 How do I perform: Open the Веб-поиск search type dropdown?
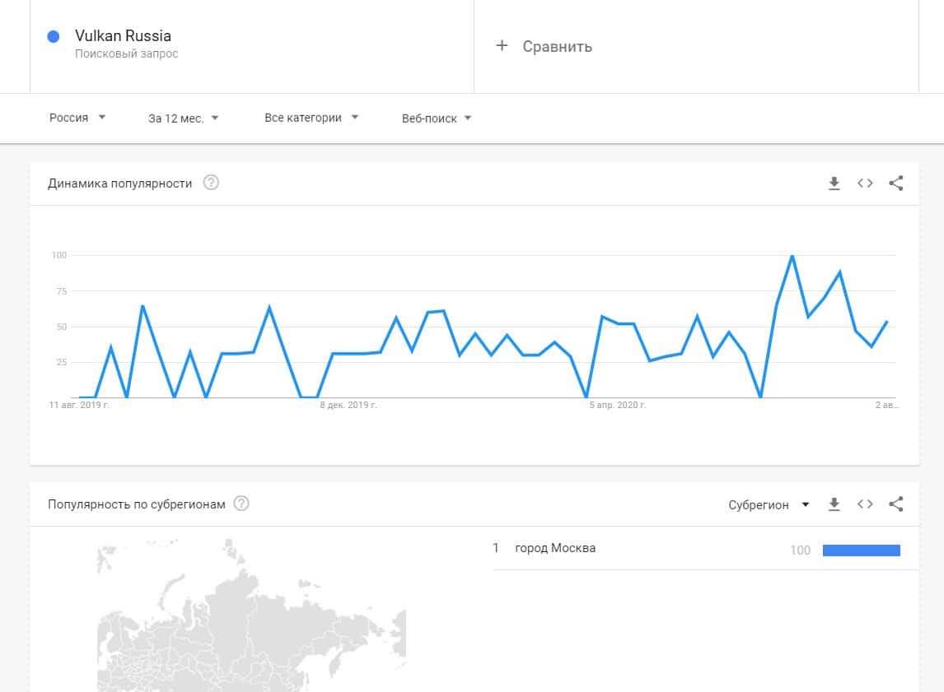(x=437, y=118)
